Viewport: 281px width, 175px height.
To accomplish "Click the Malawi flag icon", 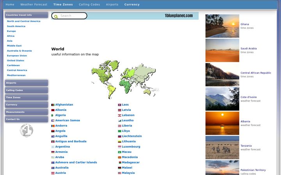I will (x=119, y=168).
